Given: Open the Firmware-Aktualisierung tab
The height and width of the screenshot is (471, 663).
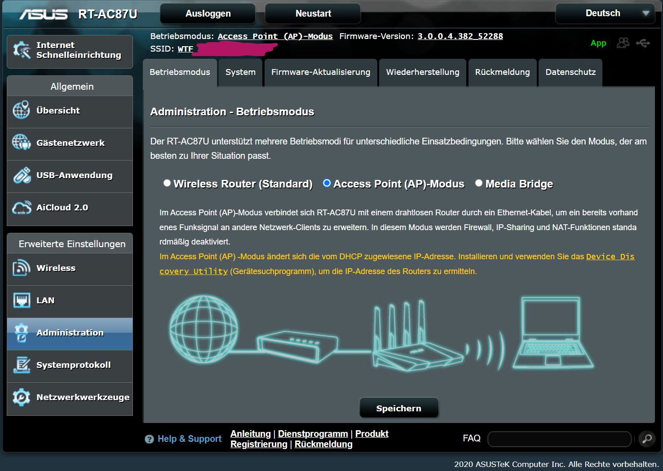Looking at the screenshot, I should (321, 72).
